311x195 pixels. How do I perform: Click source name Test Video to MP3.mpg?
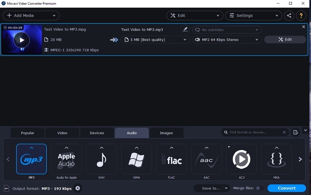click(x=65, y=29)
